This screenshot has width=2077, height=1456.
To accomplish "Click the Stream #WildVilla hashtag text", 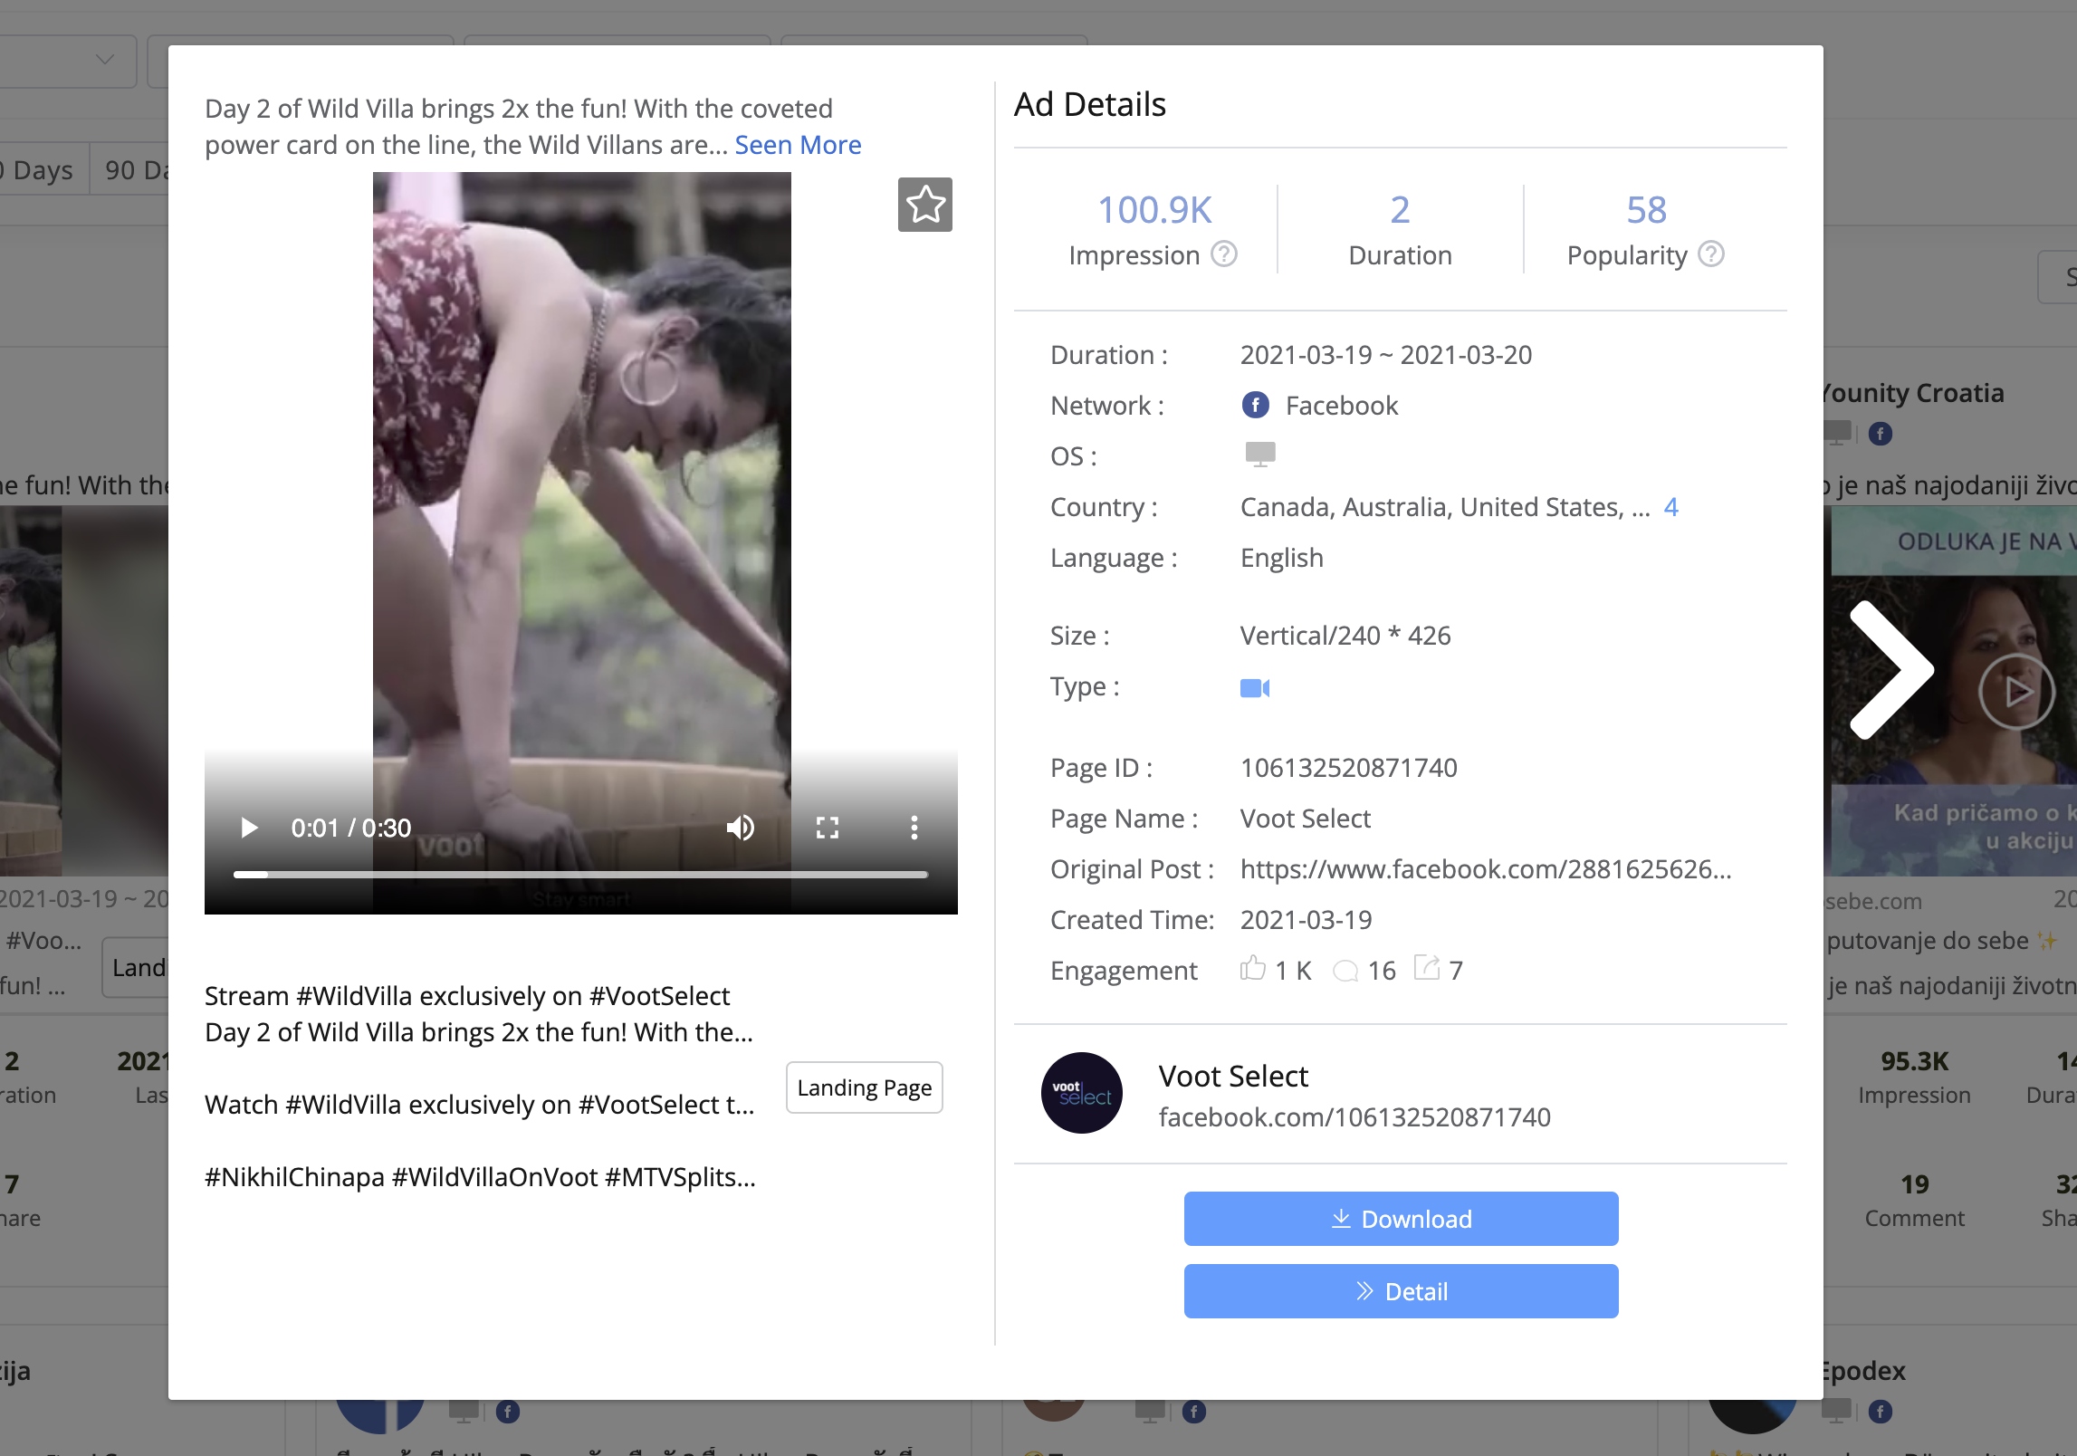I will 467,996.
